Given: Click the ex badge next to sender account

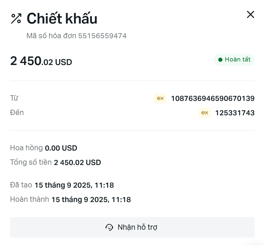Looking at the screenshot, I should pos(160,99).
